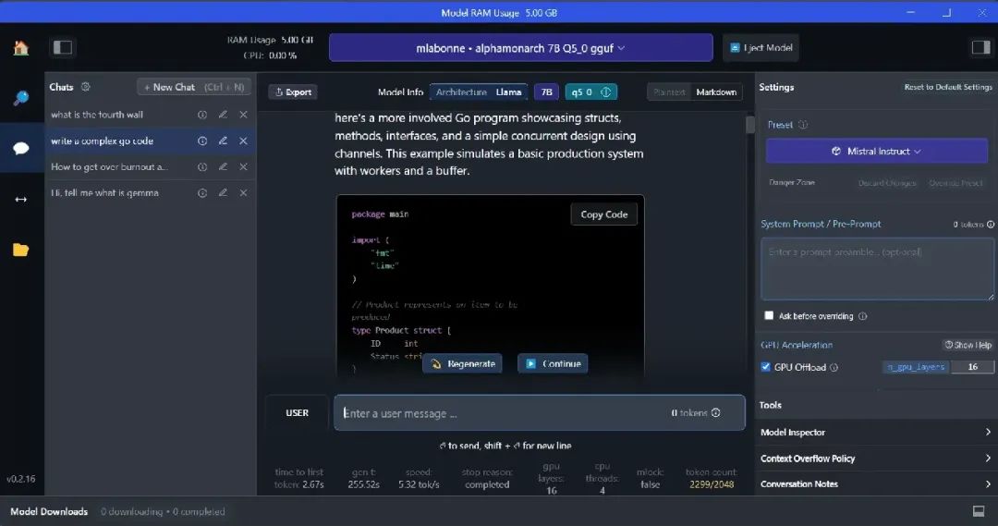This screenshot has width=998, height=526.
Task: Open the 'How to get over burnout' chat
Action: click(109, 166)
